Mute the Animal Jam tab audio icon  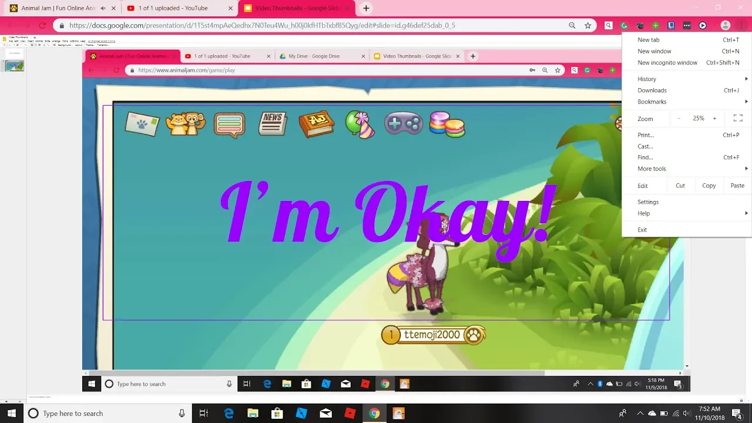coord(103,8)
